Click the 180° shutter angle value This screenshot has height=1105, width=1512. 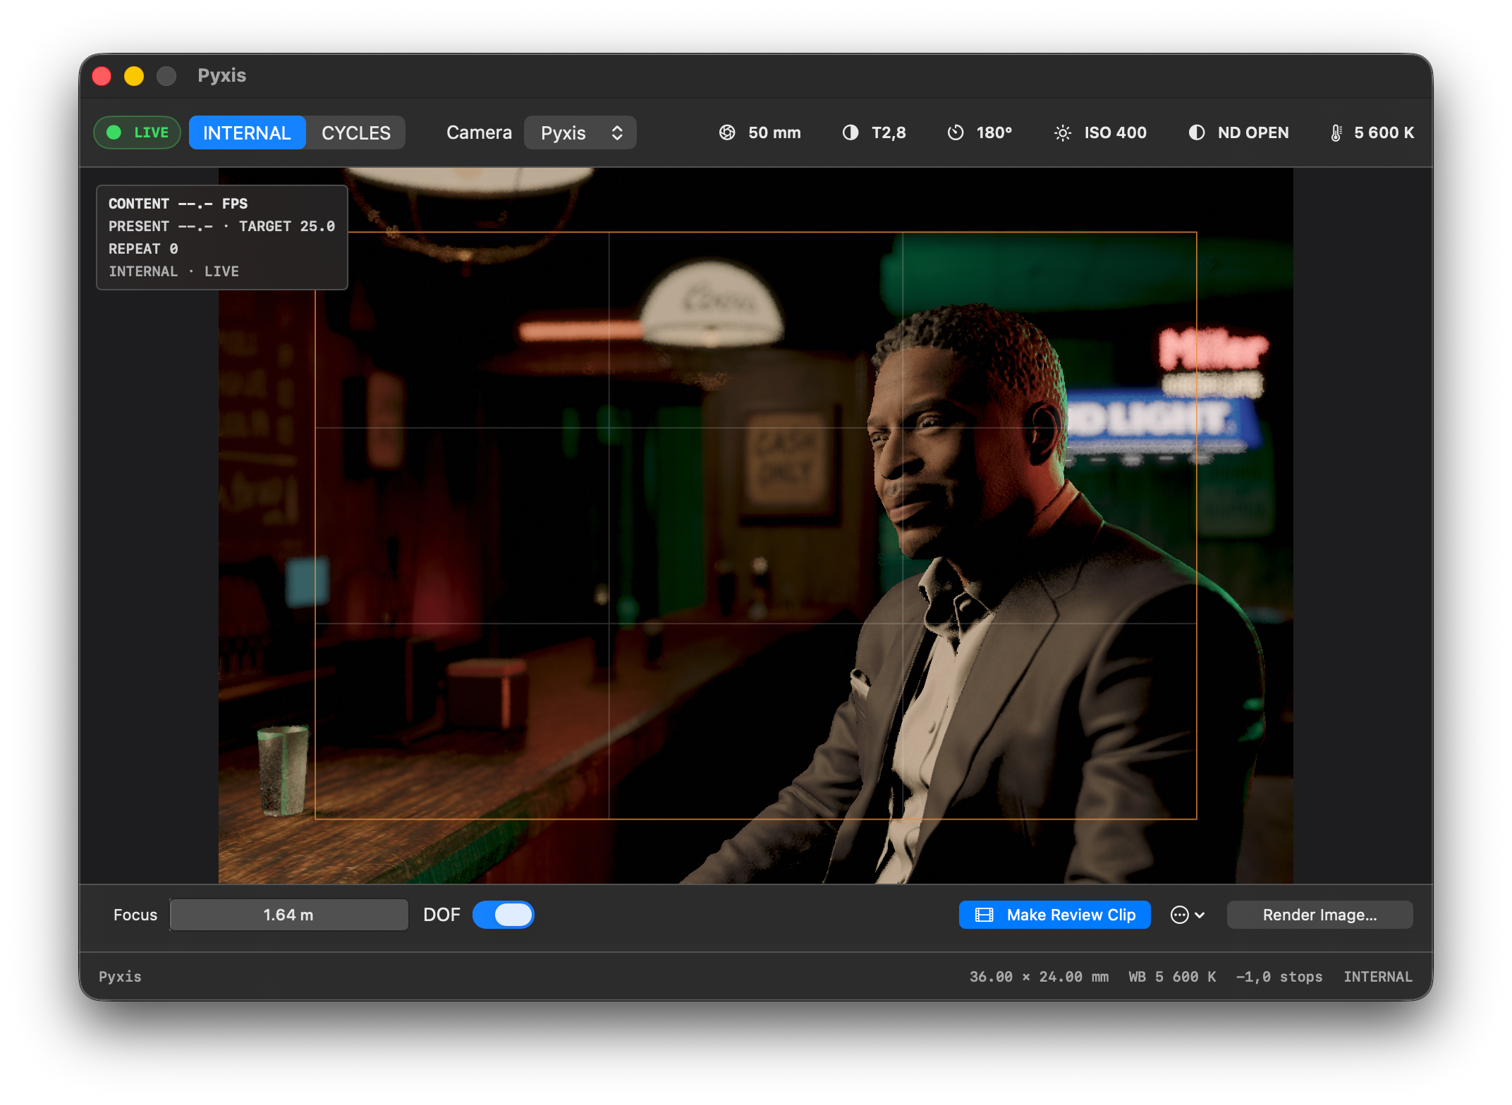click(x=994, y=132)
